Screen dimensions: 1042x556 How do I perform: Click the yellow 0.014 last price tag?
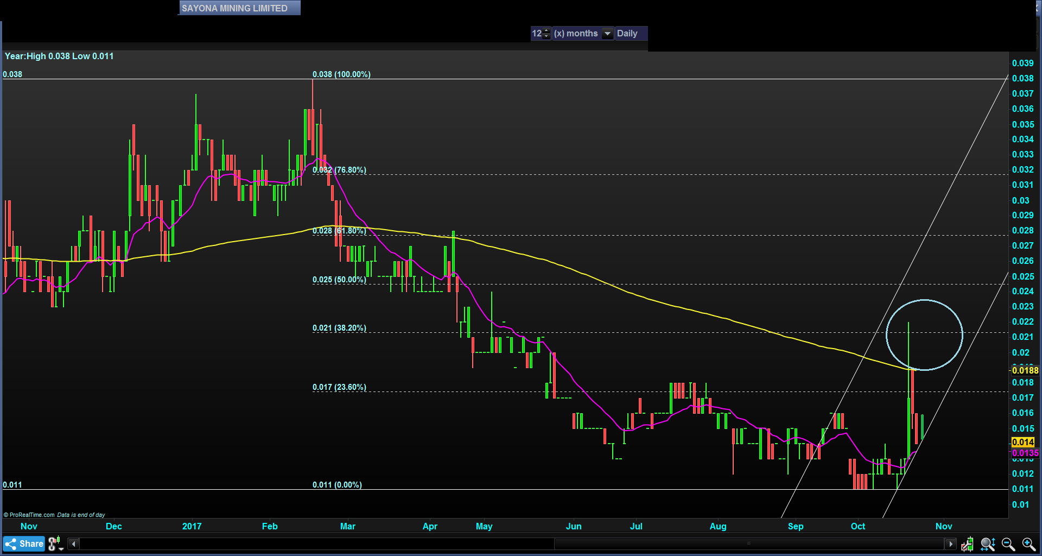click(1022, 442)
